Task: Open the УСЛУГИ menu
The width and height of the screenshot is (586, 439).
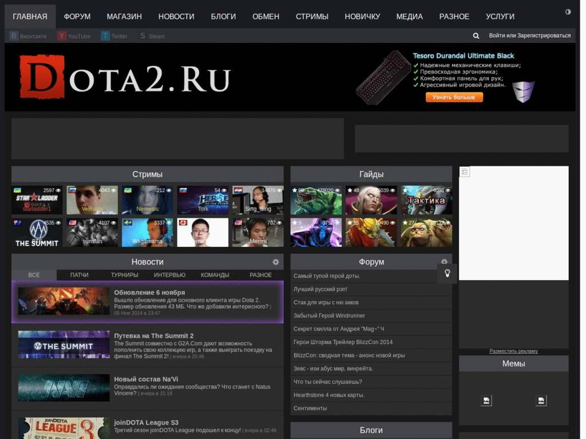Action: click(500, 17)
